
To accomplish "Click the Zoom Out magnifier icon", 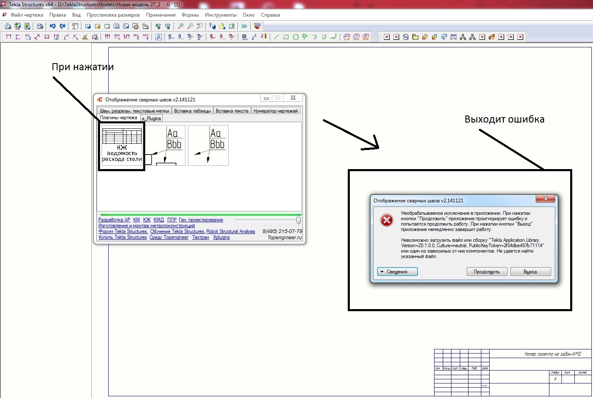I will coord(190,26).
